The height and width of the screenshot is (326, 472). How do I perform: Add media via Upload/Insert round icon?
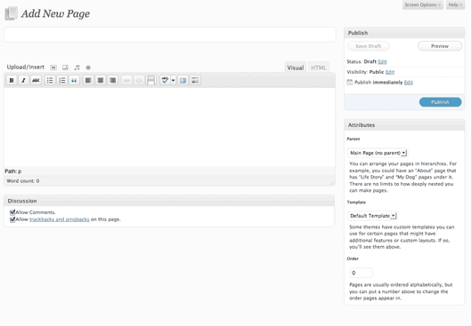(88, 68)
